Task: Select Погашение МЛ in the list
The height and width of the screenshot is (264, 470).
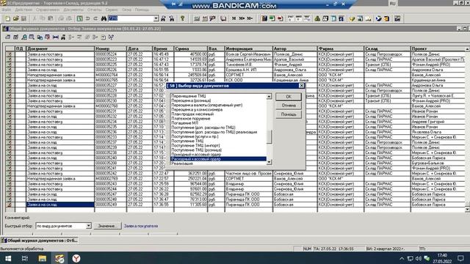Action: coord(184,123)
